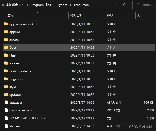Select the page-dist folder icon
This screenshot has width=156, height=131.
tap(6, 79)
